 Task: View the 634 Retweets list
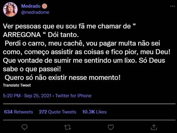coord(18,112)
